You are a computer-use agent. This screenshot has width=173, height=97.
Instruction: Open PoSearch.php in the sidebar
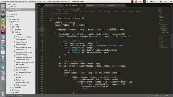(x=21, y=85)
